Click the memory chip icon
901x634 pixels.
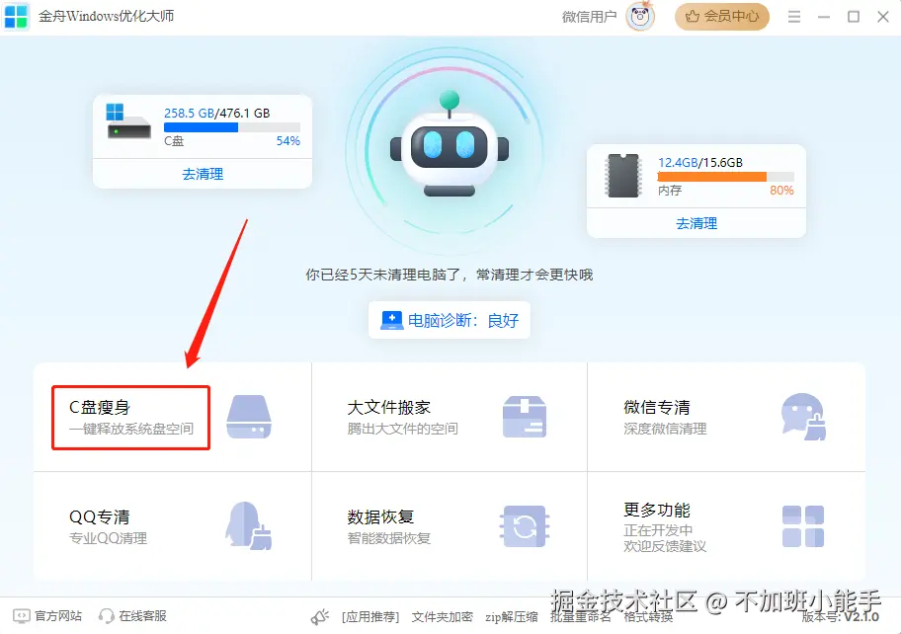pos(622,175)
